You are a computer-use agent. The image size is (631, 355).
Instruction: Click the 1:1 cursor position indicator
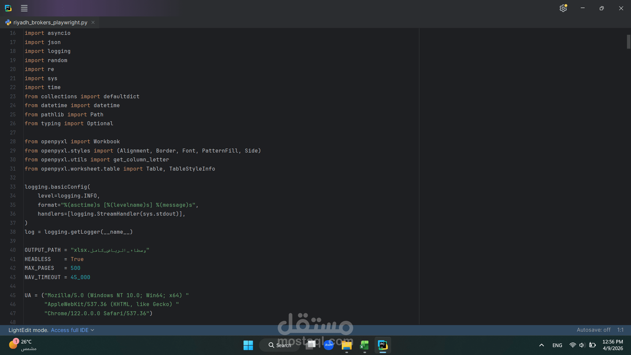[x=620, y=330]
